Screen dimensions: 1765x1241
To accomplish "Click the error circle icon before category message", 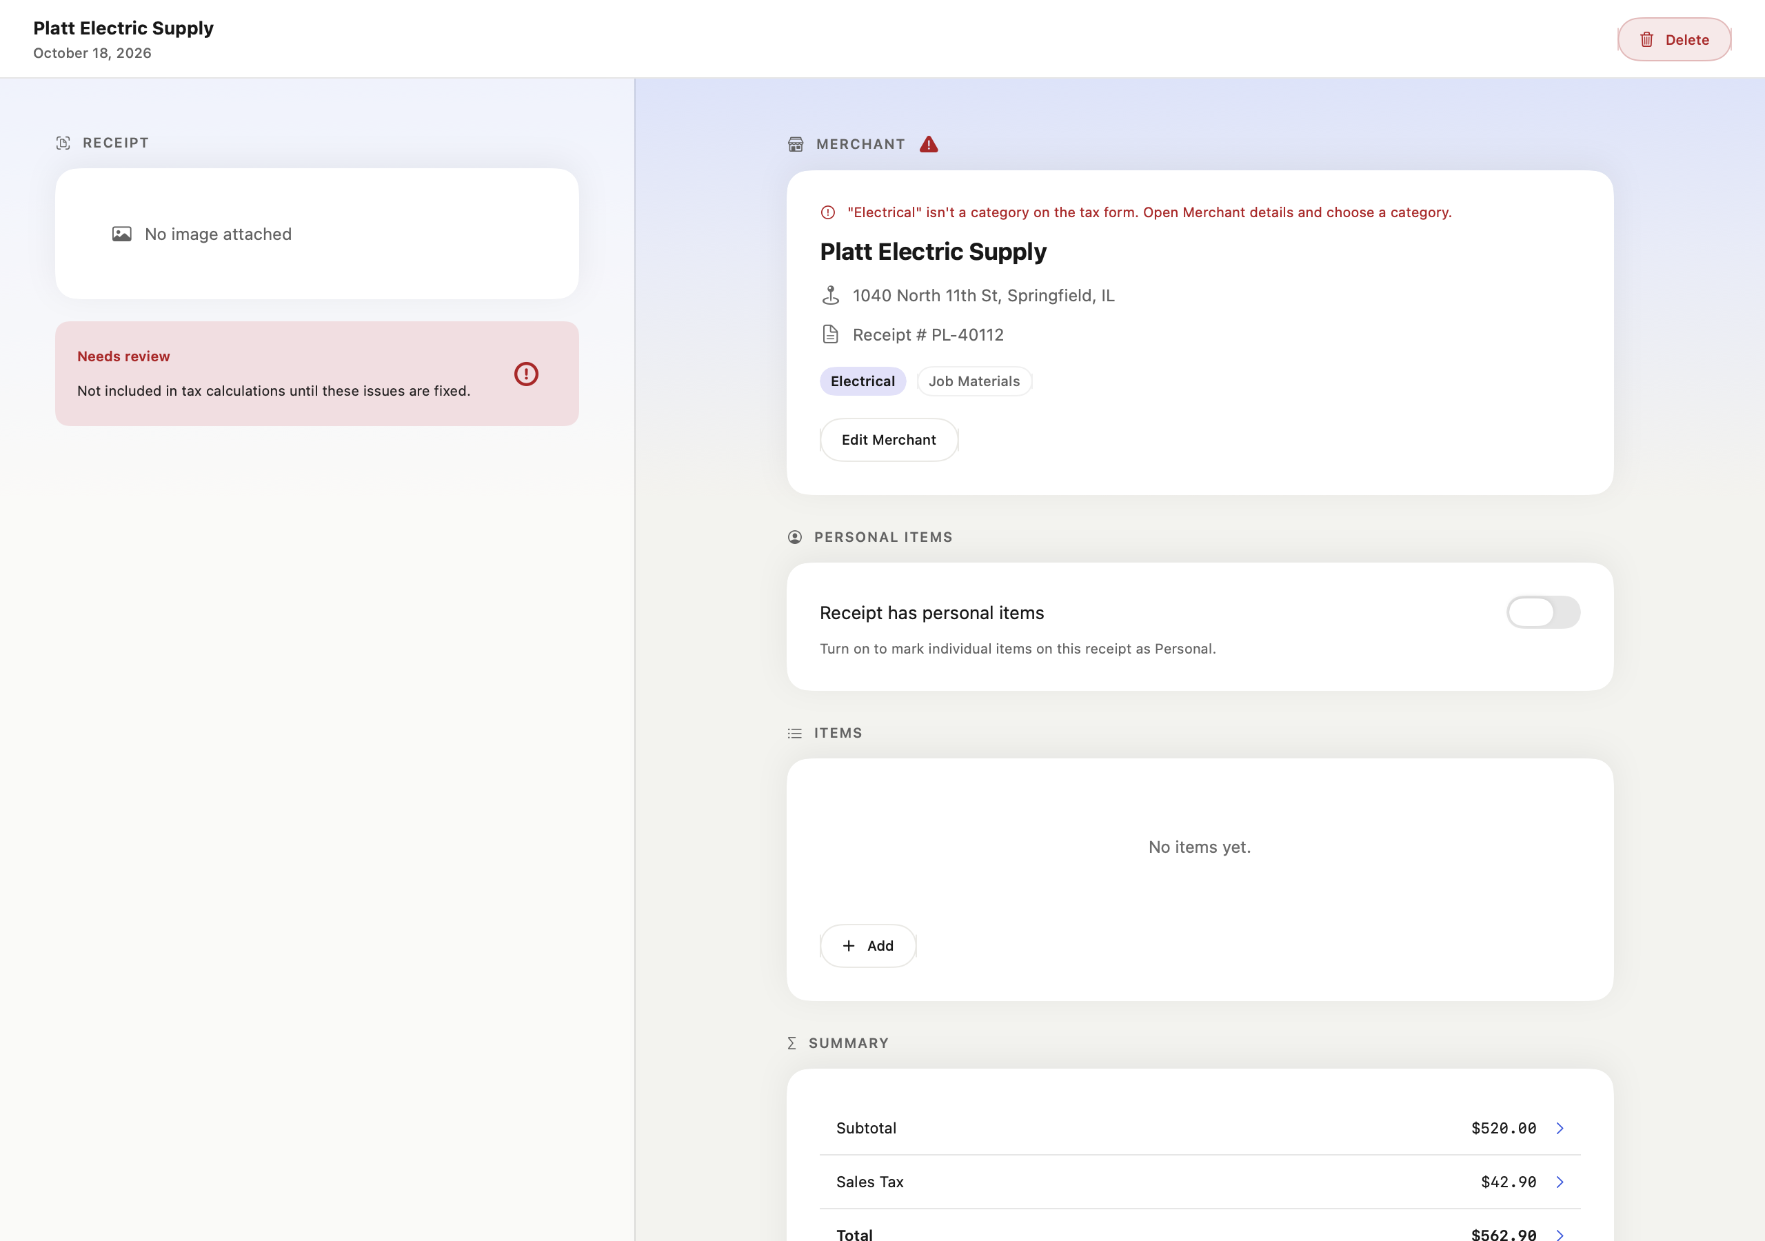I will pyautogui.click(x=828, y=212).
